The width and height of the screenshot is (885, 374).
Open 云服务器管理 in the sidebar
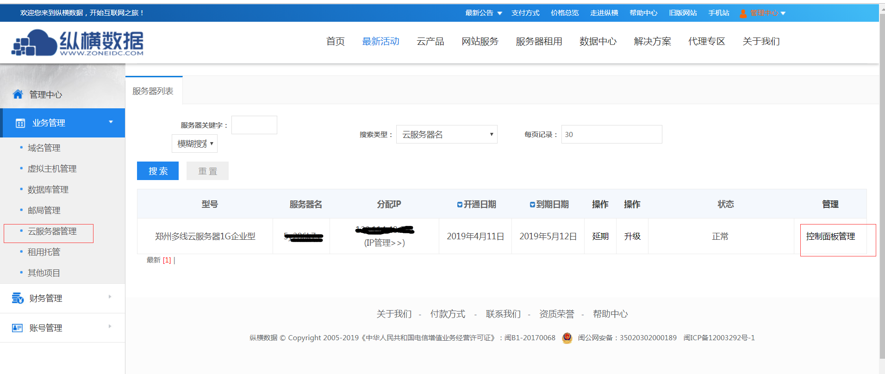52,231
